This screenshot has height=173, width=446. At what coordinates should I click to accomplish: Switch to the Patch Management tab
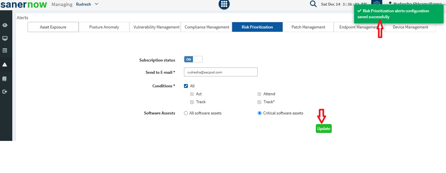click(x=308, y=27)
